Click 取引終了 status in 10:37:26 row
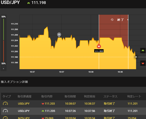 [x=109, y=111]
